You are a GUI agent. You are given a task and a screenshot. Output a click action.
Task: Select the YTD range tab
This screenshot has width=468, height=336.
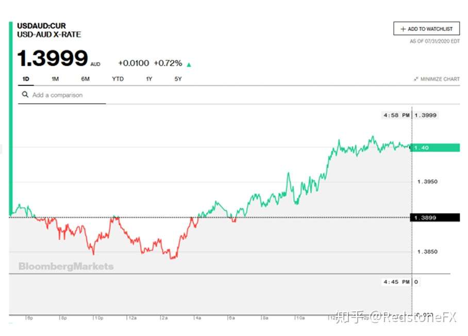coord(118,79)
